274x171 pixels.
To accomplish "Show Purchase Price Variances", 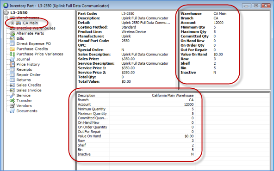I will tap(40, 54).
